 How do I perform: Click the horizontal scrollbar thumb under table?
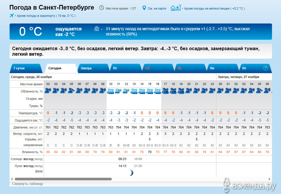pos(63,179)
